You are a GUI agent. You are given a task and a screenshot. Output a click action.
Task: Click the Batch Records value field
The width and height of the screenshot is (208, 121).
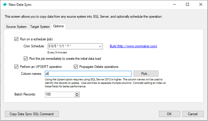tap(60, 95)
